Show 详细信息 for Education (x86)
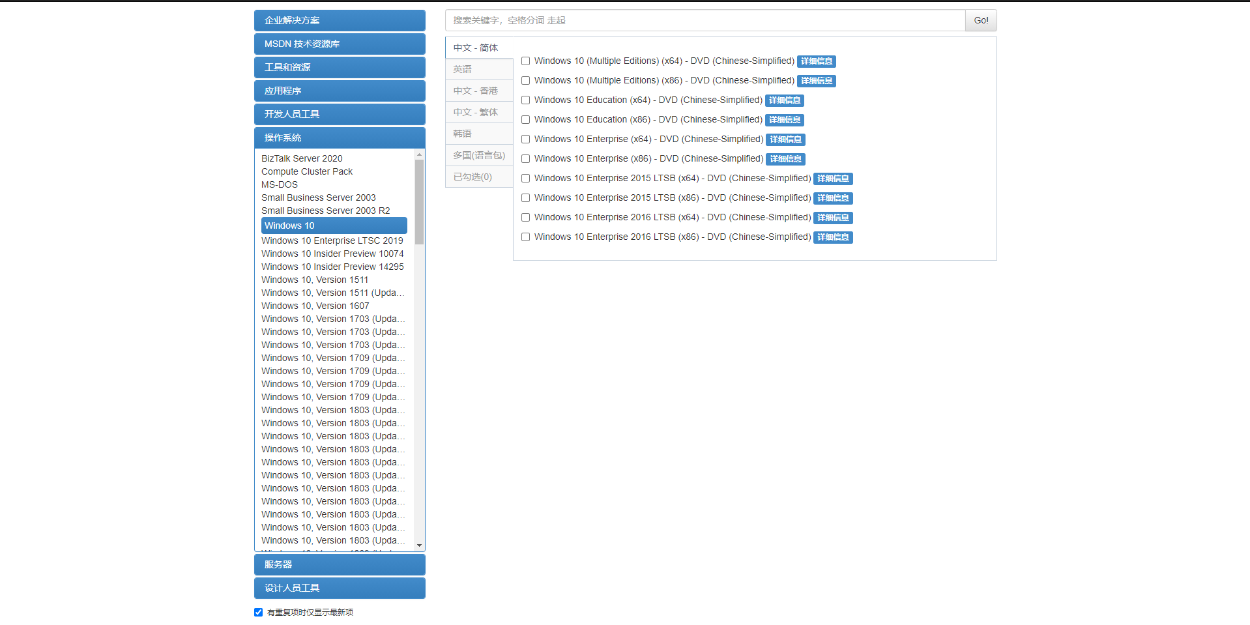The height and width of the screenshot is (625, 1250). [x=785, y=120]
